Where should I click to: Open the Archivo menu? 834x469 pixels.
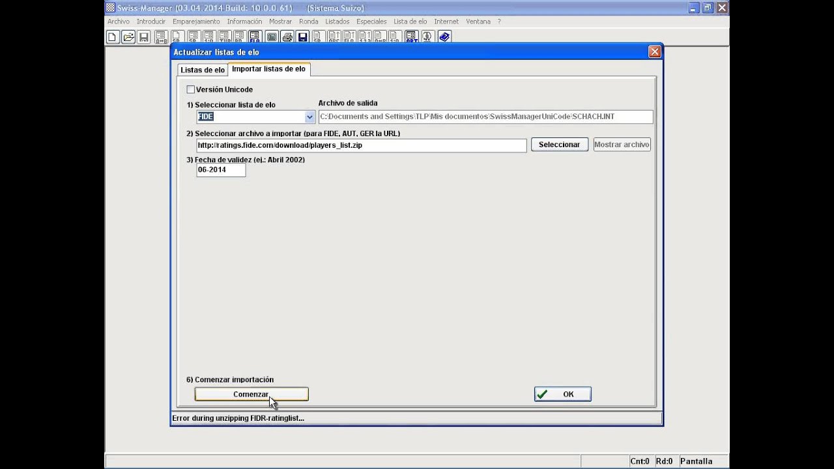pos(119,21)
